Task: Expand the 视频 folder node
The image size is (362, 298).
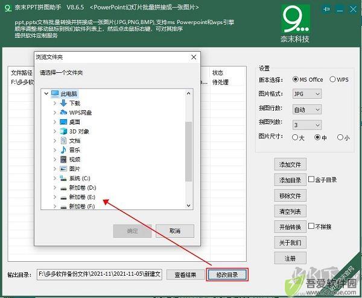Action: tap(55, 160)
